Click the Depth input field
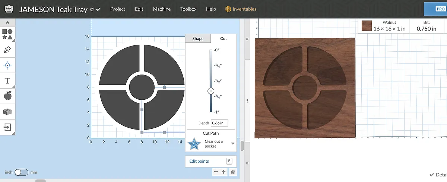The width and height of the screenshot is (447, 182). point(219,123)
